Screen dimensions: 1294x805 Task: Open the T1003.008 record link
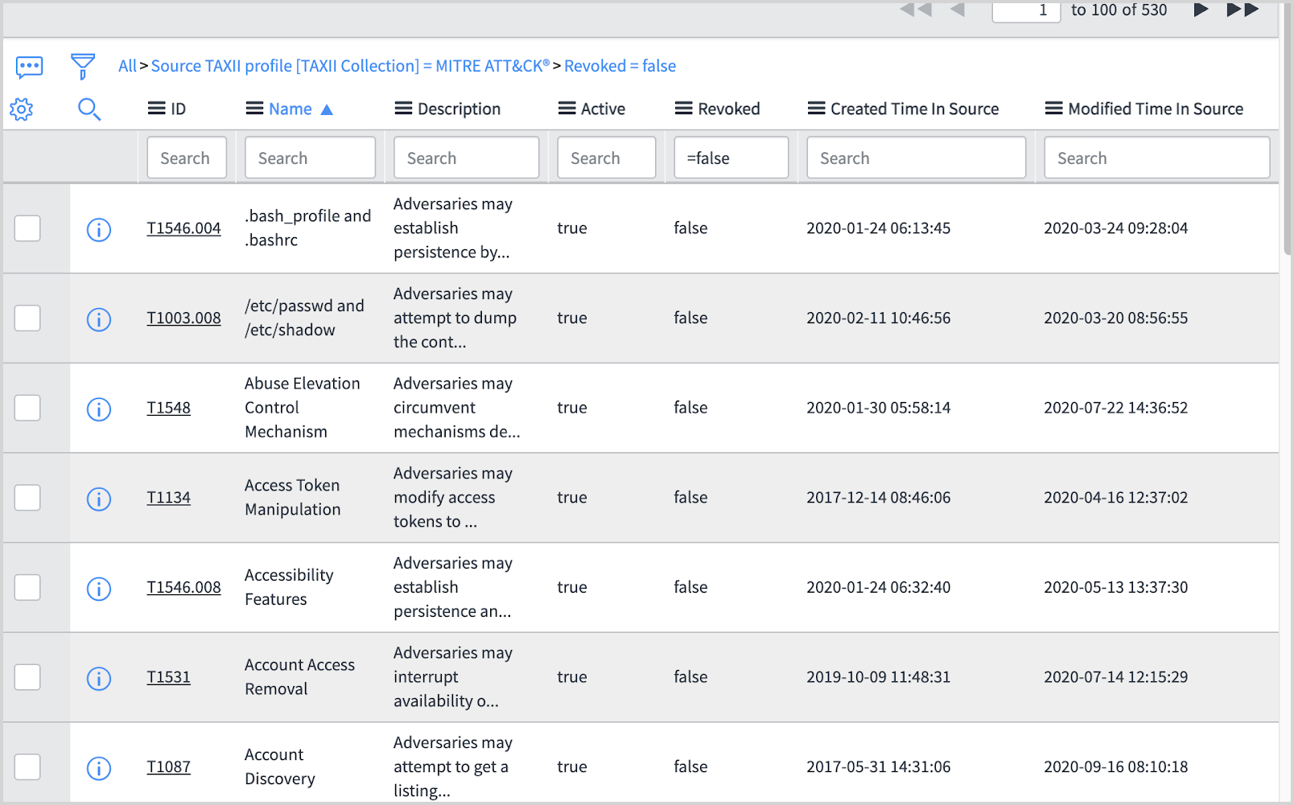tap(183, 318)
